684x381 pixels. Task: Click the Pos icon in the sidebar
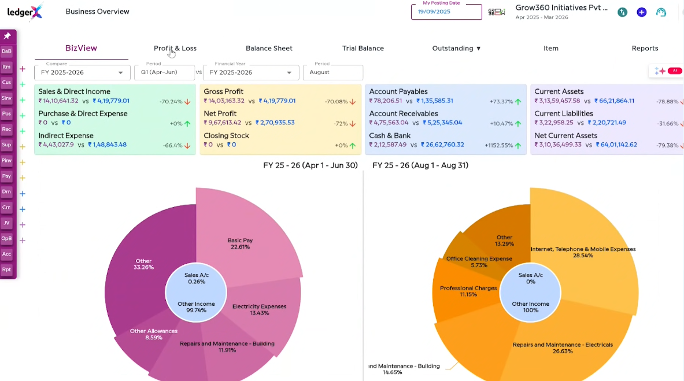click(x=7, y=113)
